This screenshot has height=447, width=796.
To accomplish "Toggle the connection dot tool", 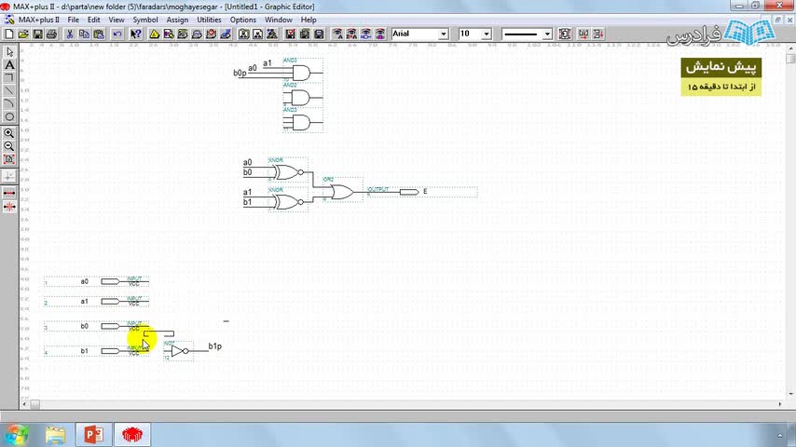I will (x=9, y=176).
